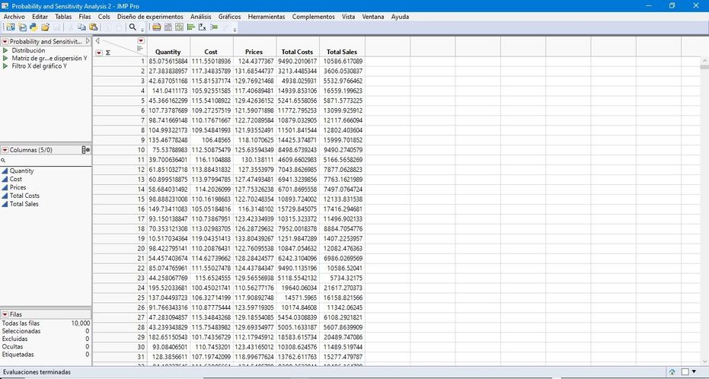The width and height of the screenshot is (709, 379).
Task: Toggle the checkbox in the bottom-right status bar
Action: pos(685,372)
